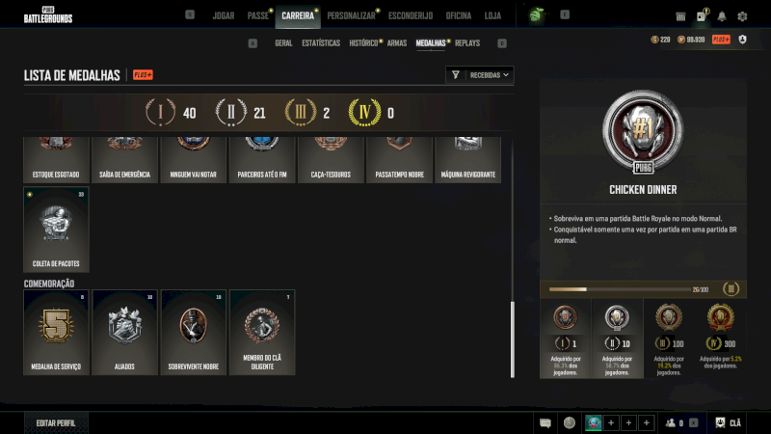Select the Estoque Esgotado medal
771x434 pixels.
(56, 160)
